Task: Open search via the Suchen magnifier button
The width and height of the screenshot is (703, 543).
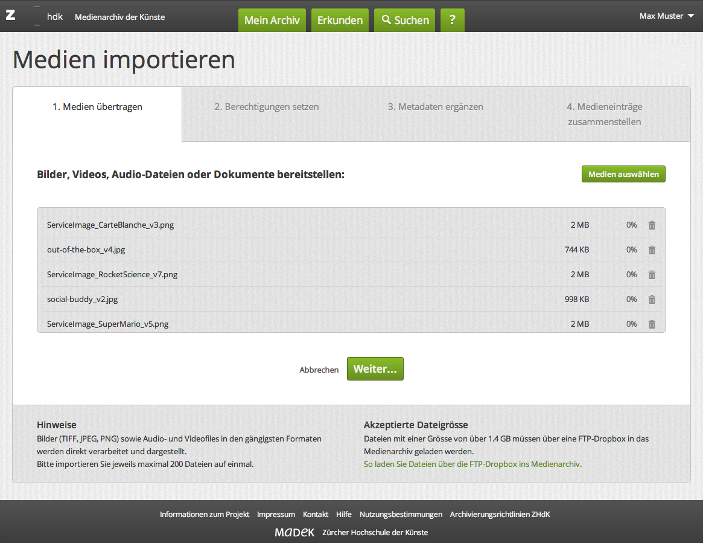Action: pos(405,20)
